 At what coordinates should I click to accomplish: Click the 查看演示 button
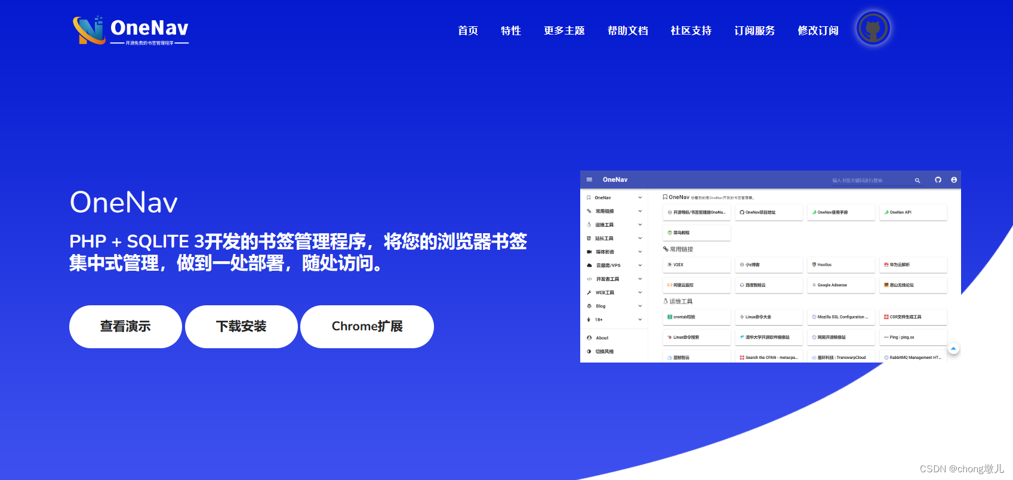click(125, 327)
